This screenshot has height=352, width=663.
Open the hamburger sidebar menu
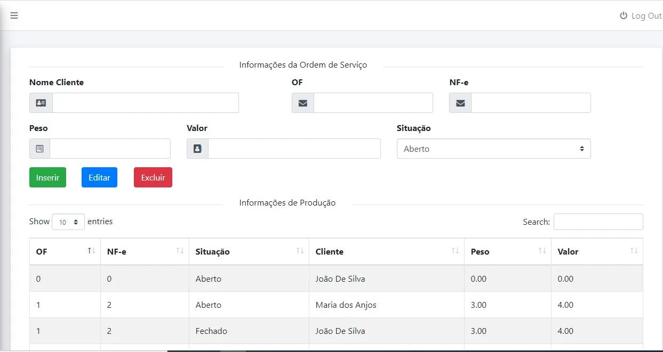pyautogui.click(x=14, y=15)
